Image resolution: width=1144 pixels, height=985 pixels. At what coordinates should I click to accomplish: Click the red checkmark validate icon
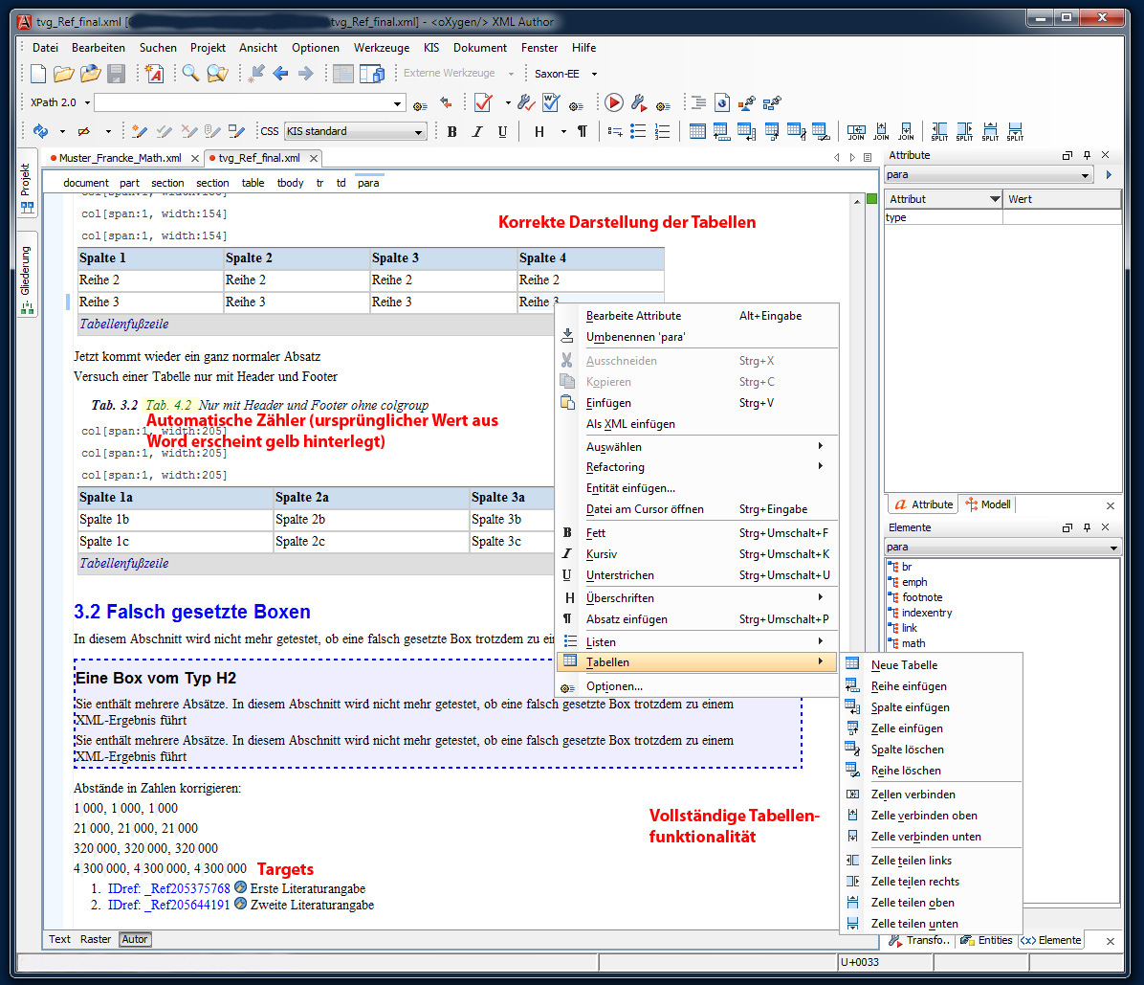tap(483, 102)
